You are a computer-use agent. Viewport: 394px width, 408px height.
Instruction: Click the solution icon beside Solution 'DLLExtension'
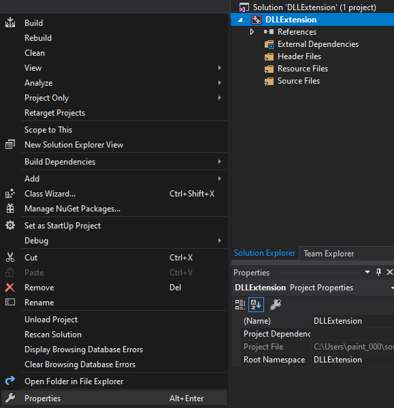(244, 7)
